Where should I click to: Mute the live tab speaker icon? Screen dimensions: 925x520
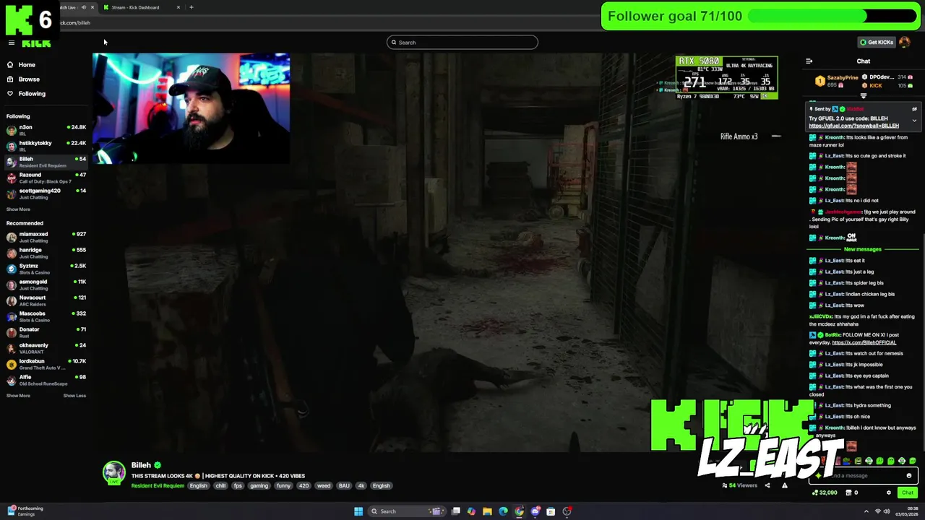(83, 7)
